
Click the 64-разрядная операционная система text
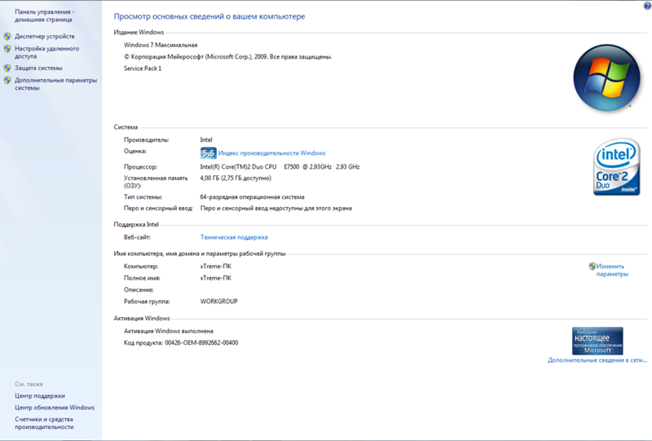252,196
